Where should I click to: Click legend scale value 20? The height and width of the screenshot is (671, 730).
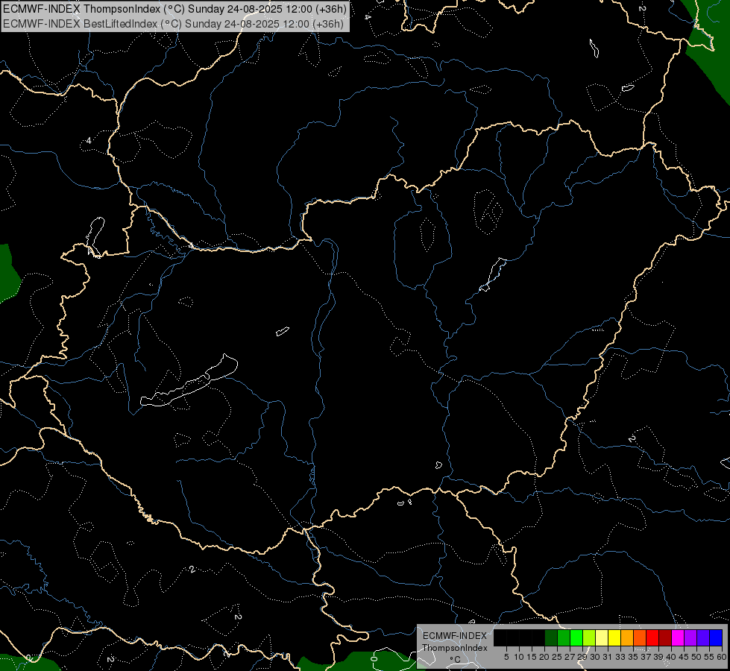coord(544,657)
